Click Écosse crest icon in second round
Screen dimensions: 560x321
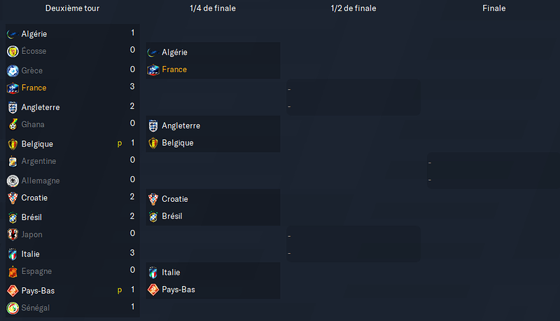(13, 51)
